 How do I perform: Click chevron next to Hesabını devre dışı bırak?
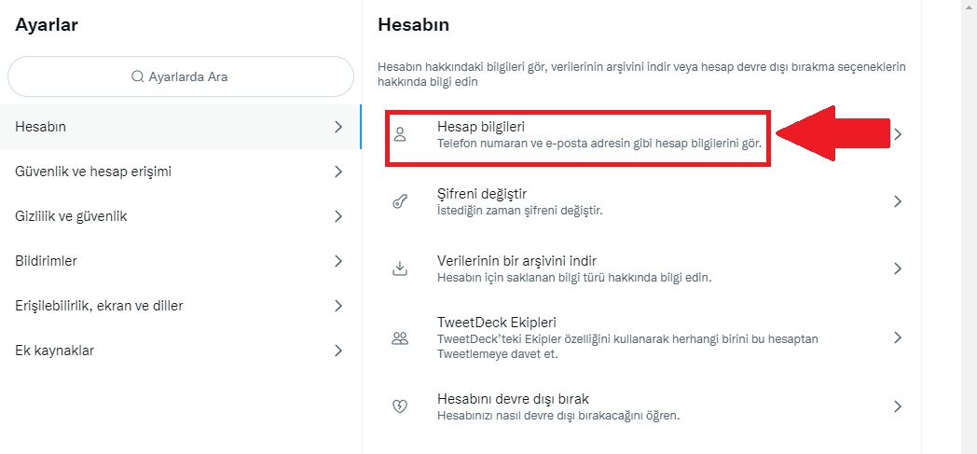(898, 406)
